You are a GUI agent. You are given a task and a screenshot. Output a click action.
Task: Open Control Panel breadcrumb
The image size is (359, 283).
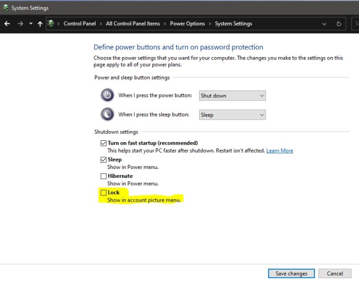(79, 23)
